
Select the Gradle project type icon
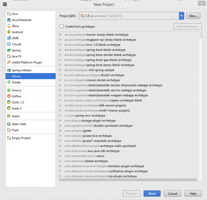click(9, 82)
